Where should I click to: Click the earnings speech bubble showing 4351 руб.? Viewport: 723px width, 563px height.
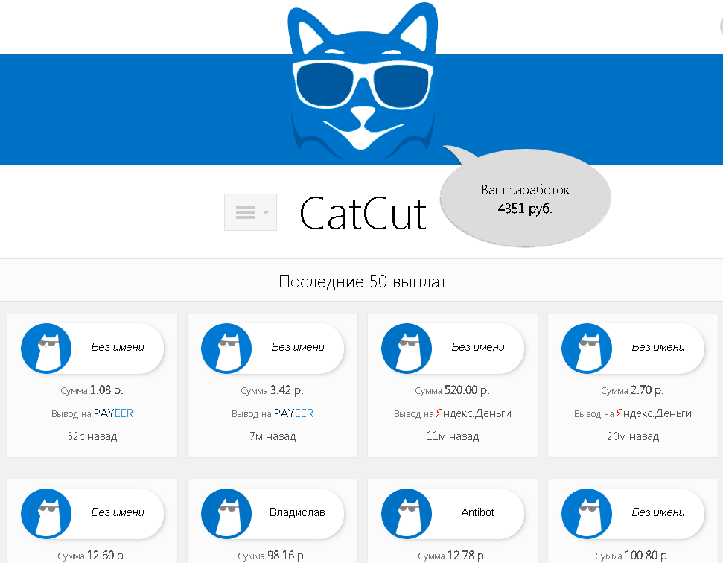(x=524, y=197)
